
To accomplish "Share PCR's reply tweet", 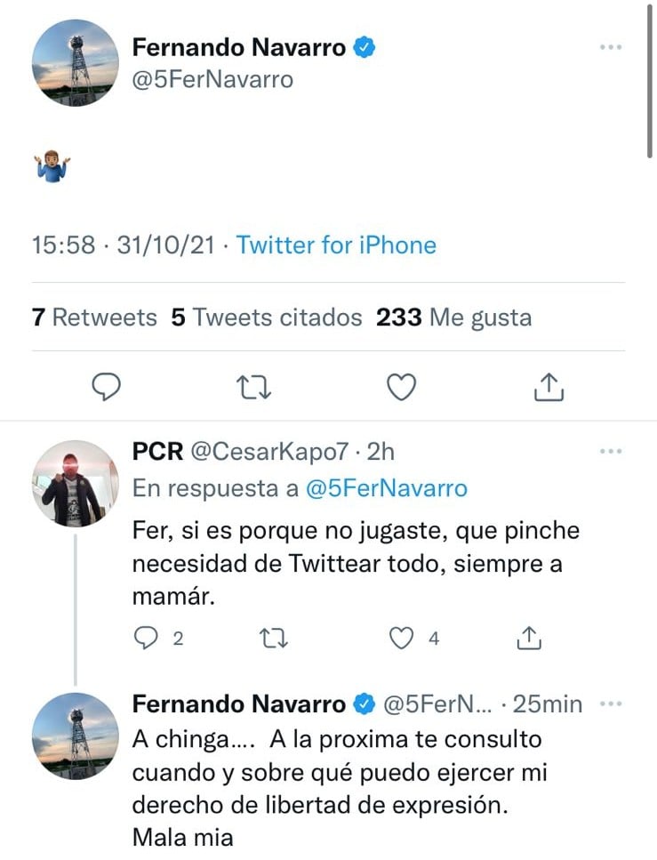I will coord(529,638).
